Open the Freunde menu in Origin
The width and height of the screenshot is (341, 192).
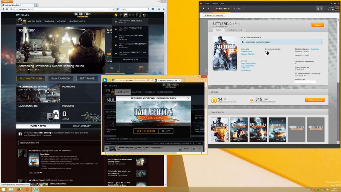215,3
